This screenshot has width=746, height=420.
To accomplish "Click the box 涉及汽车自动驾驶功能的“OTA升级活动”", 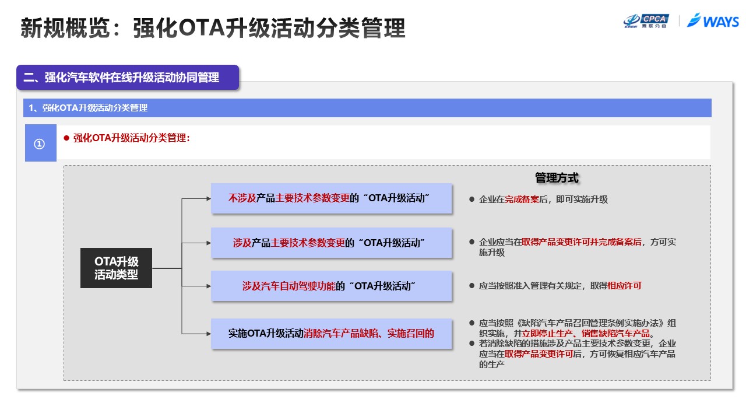I will pos(331,286).
